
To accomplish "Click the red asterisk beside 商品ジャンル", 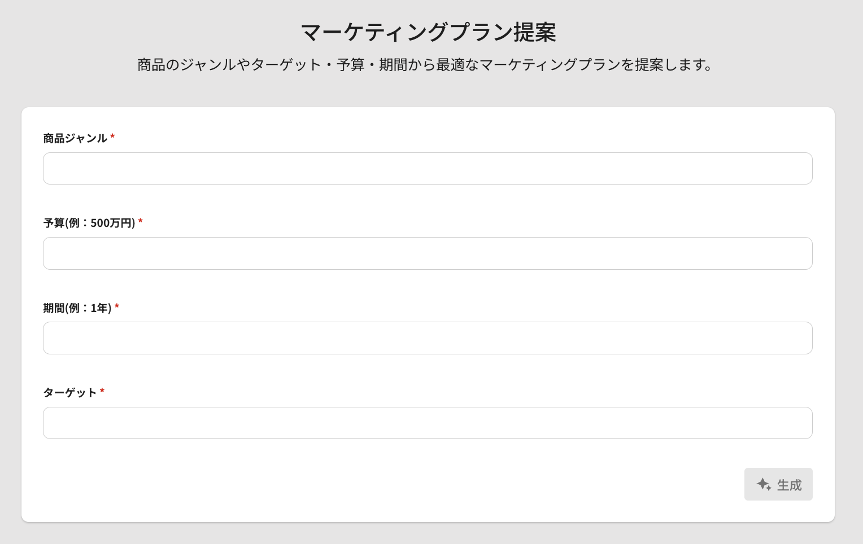I will [112, 137].
